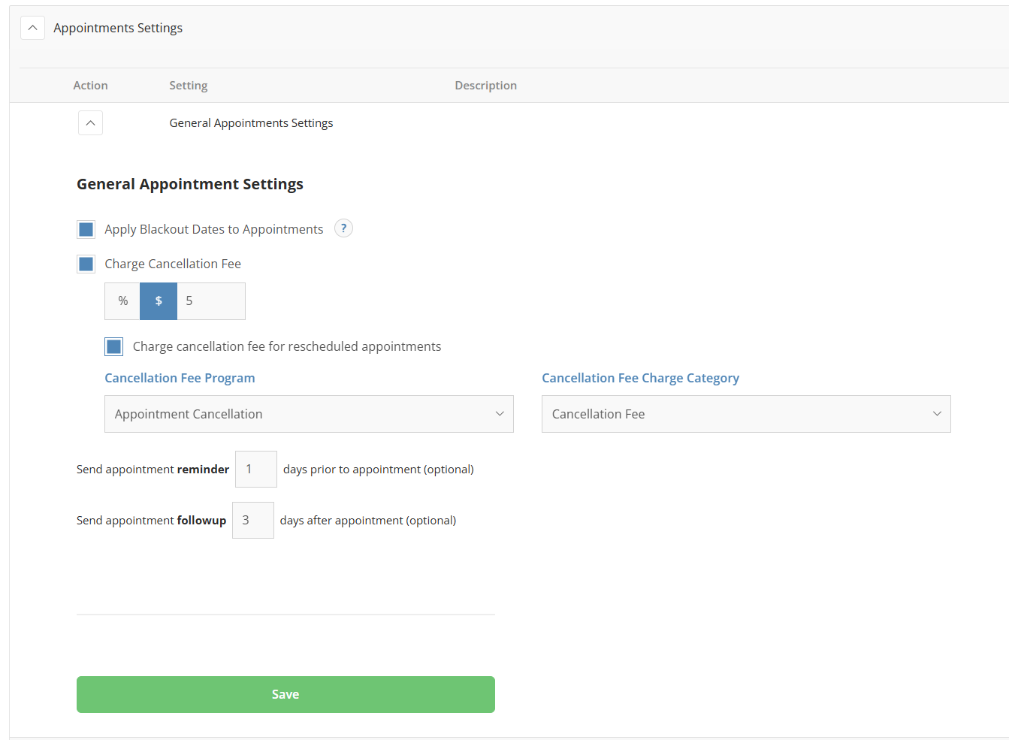Enable Apply Blackout Dates to Appointments
The width and height of the screenshot is (1009, 740).
click(x=86, y=228)
